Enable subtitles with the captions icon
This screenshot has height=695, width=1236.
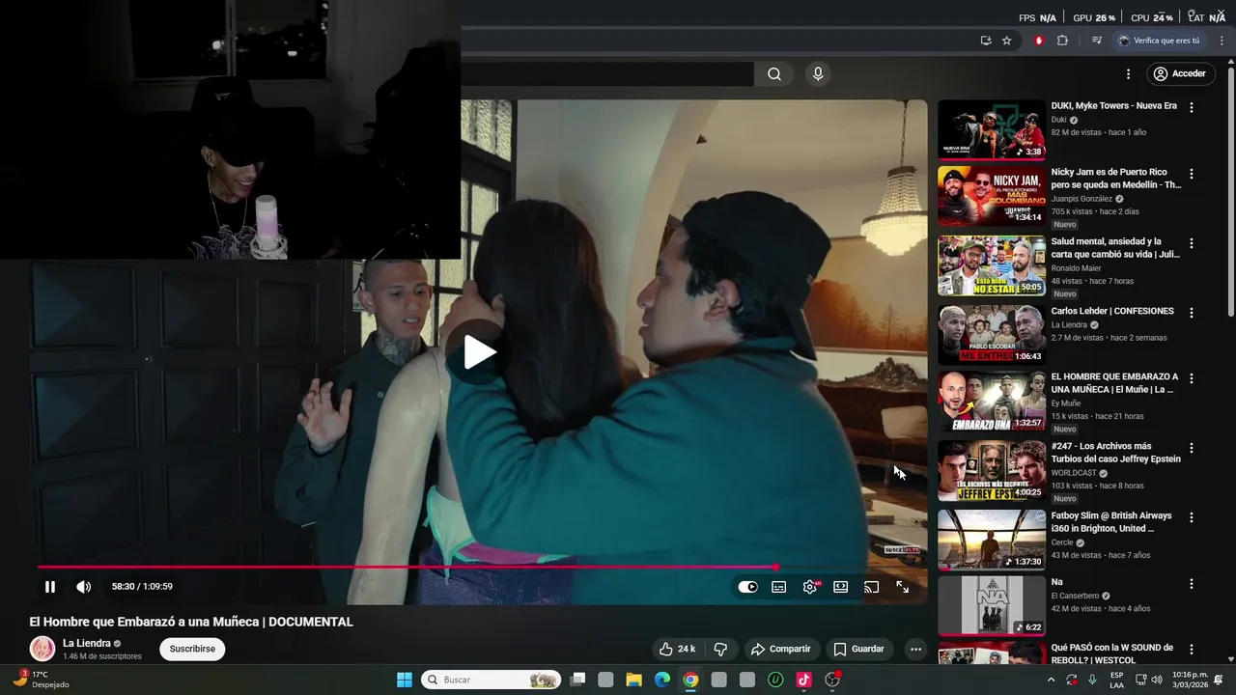click(779, 587)
